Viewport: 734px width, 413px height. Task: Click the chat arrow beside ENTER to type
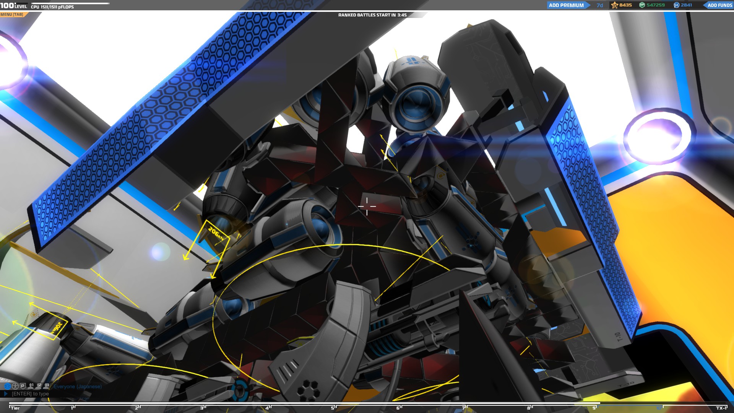[6, 393]
